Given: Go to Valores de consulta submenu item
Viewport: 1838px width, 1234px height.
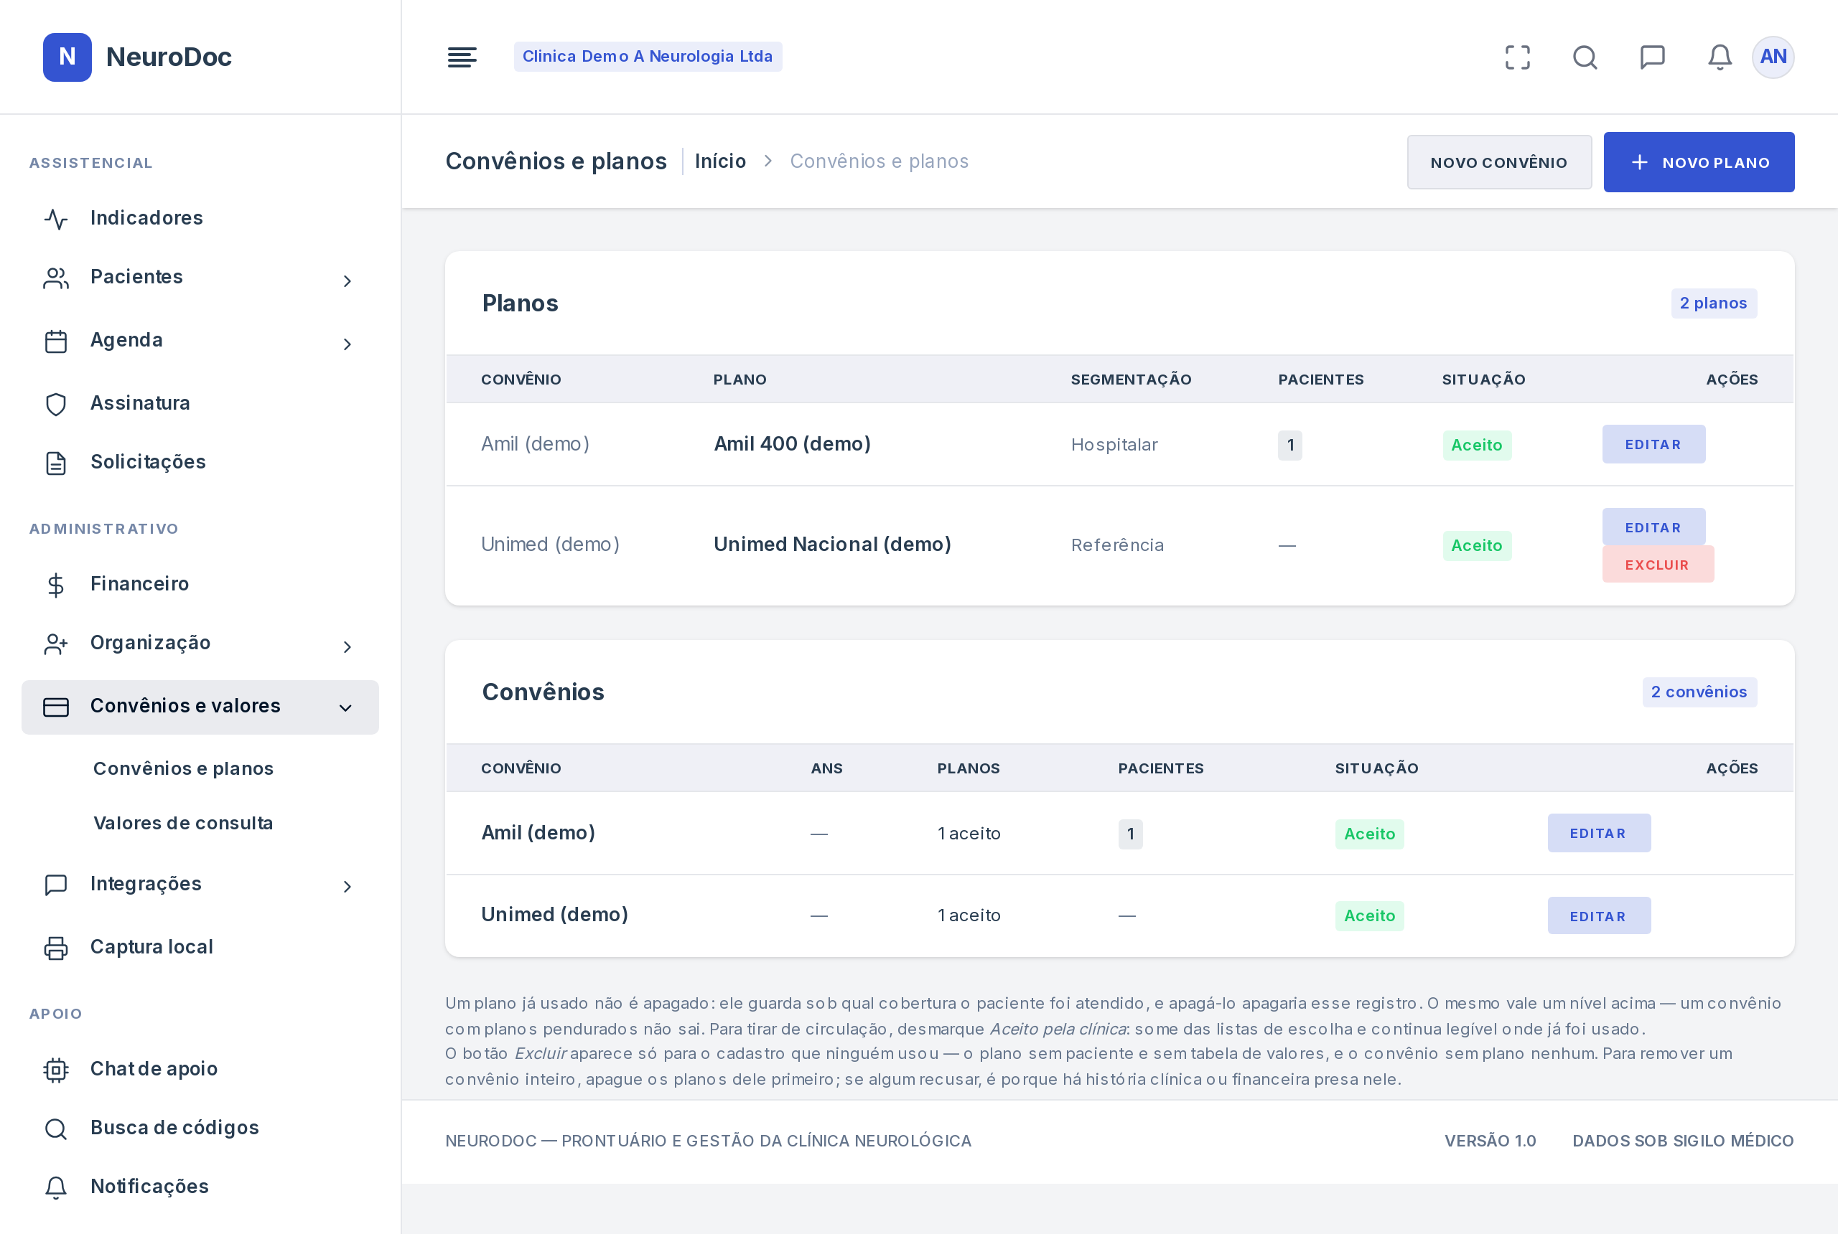Looking at the screenshot, I should [184, 823].
